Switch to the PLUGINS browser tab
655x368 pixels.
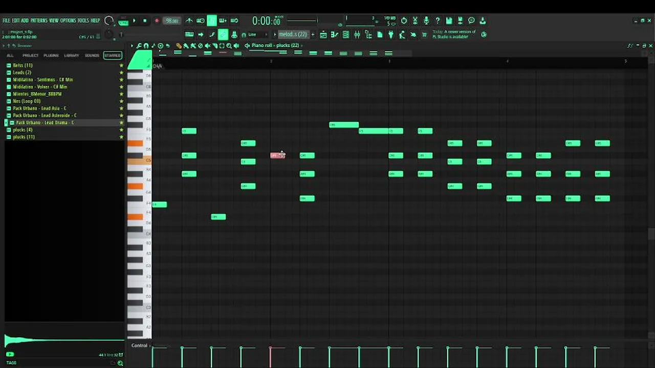point(51,55)
